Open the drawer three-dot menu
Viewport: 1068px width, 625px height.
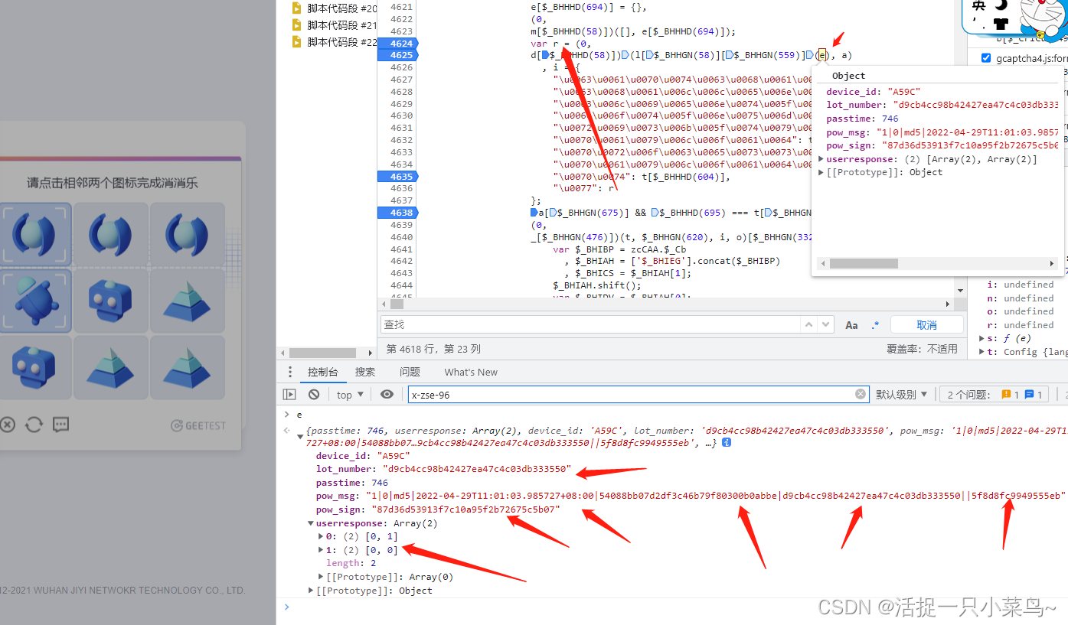click(289, 372)
